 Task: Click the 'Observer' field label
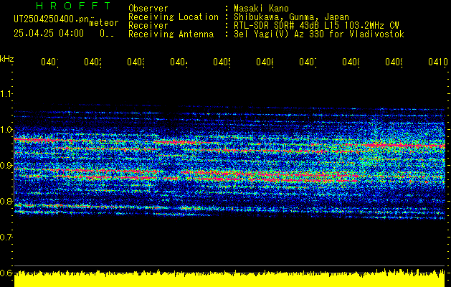click(x=148, y=9)
